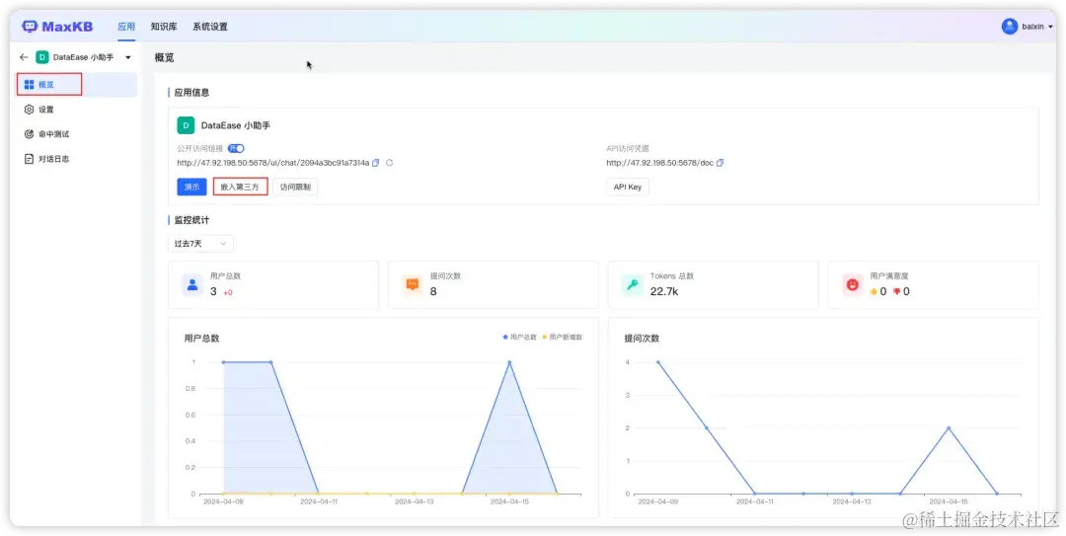
Task: Refresh the public access link
Action: click(x=390, y=163)
